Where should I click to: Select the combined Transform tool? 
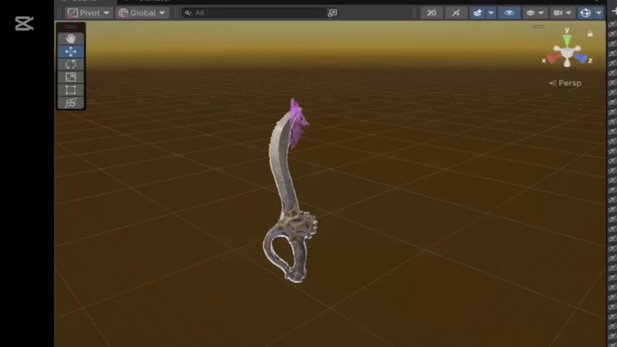71,103
